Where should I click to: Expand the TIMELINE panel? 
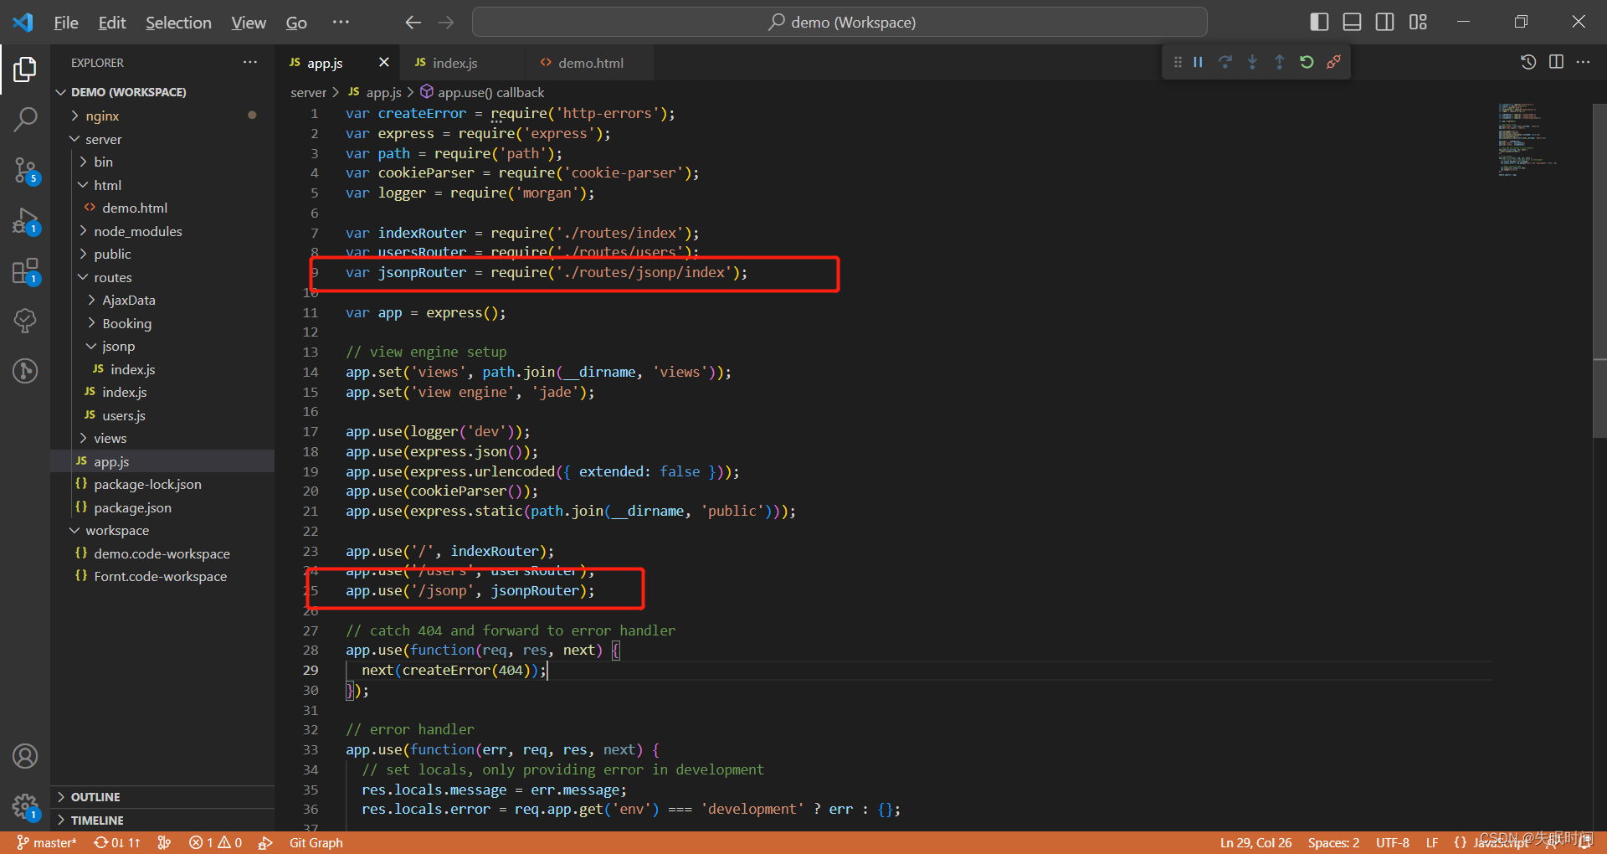coord(162,821)
